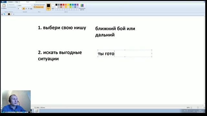Screen dimensions: 207x116
Task: Click the Вставить (Paste) clipboard icon
Action: pos(4,5)
